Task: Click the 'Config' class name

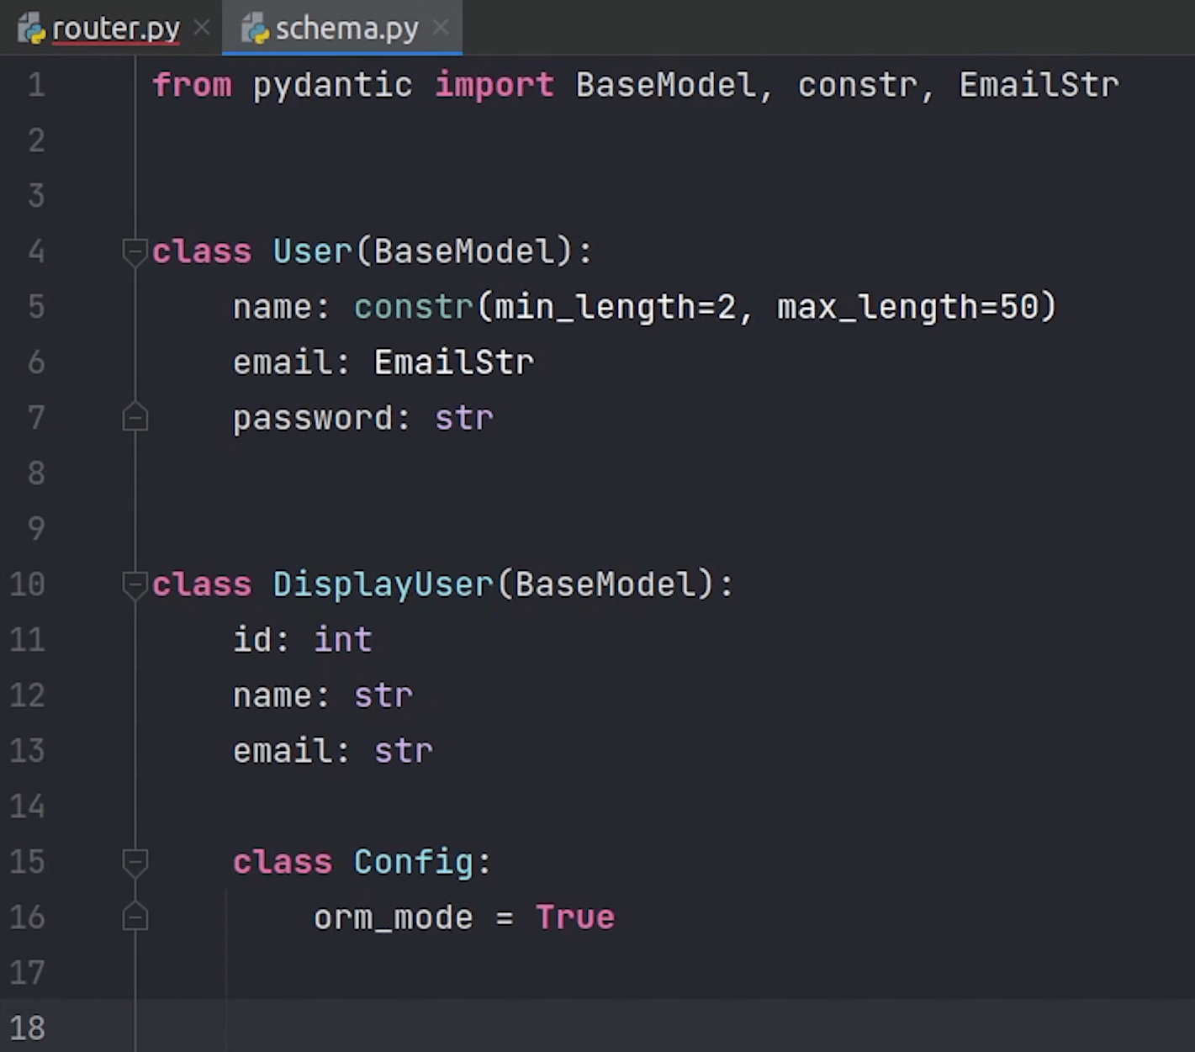Action: 414,862
